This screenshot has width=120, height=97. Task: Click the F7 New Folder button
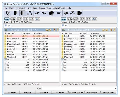click(76, 92)
